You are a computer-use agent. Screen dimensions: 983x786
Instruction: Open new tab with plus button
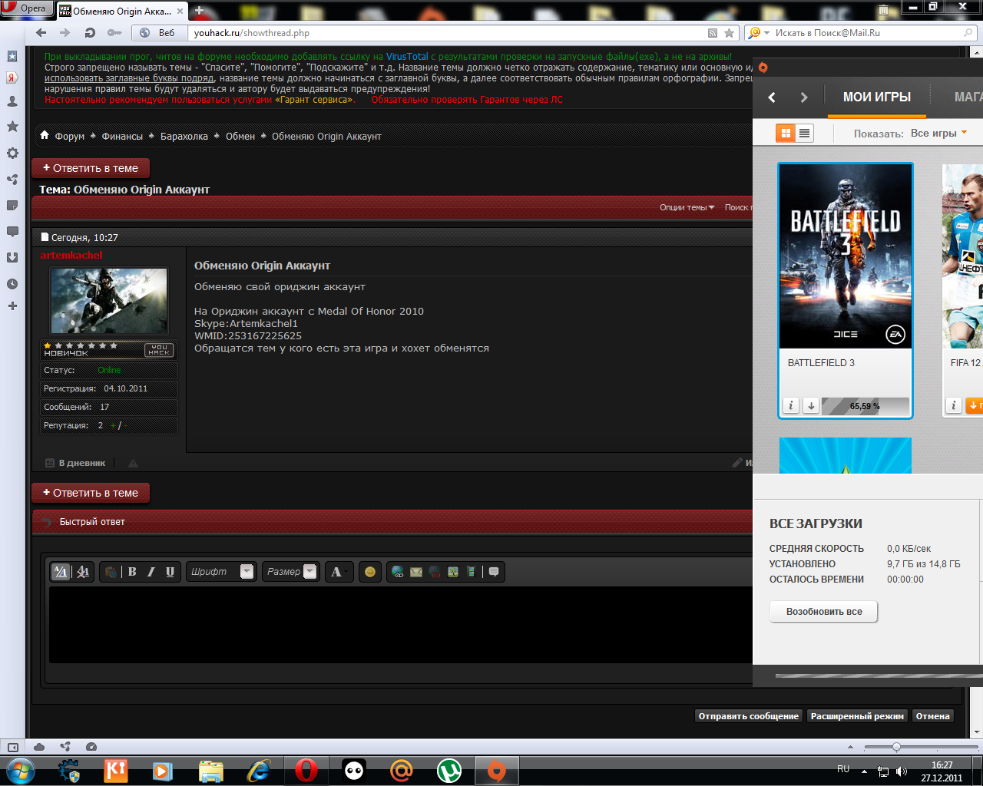(200, 11)
